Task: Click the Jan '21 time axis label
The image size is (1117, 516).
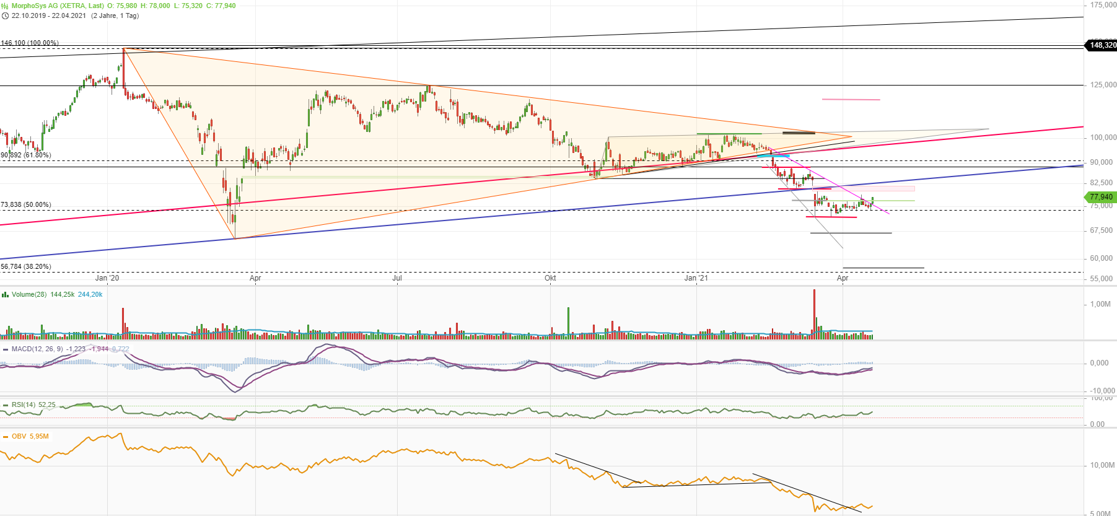Action: (696, 278)
